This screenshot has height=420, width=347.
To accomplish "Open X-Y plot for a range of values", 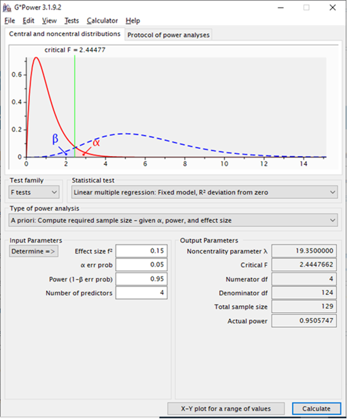I will (x=226, y=408).
